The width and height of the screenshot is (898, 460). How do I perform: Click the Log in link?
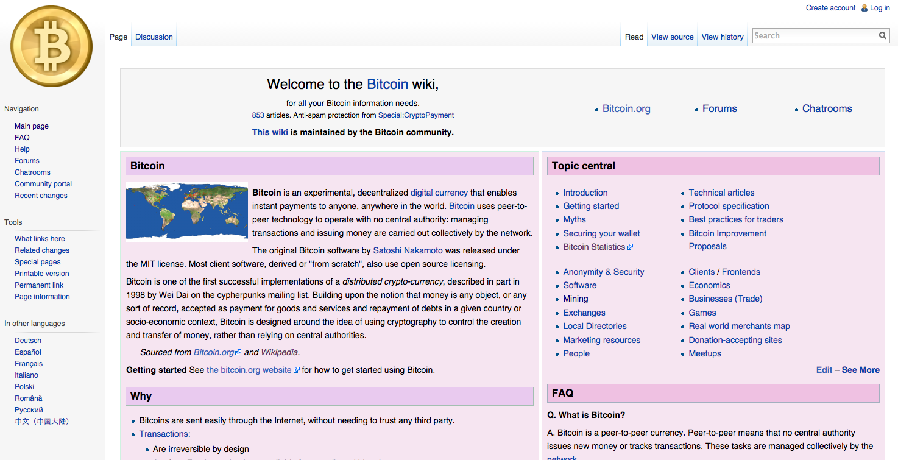[x=880, y=8]
